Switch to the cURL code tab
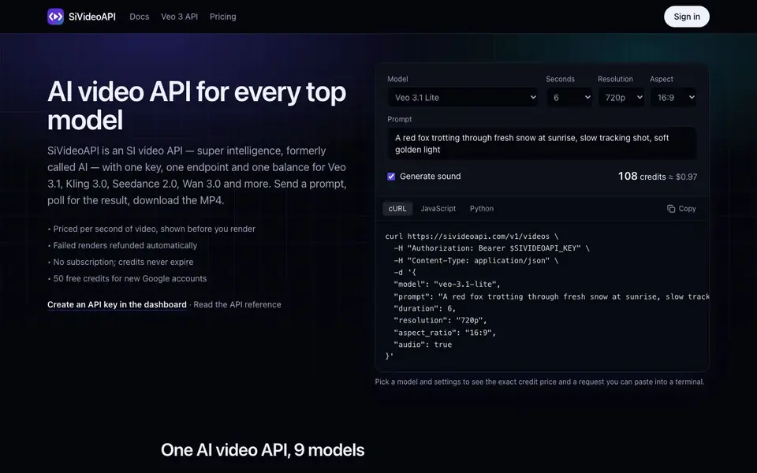 (x=397, y=208)
